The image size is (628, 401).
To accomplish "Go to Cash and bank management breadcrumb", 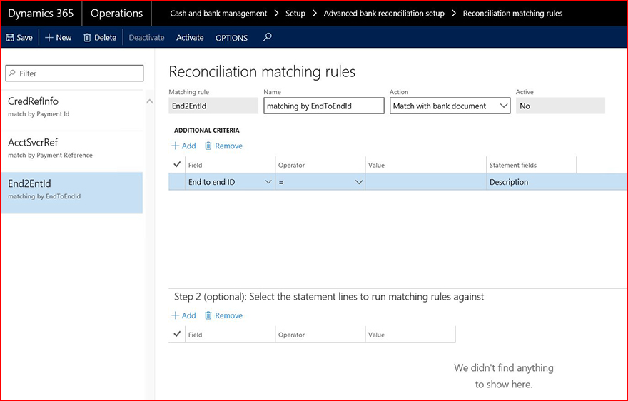I will 218,14.
